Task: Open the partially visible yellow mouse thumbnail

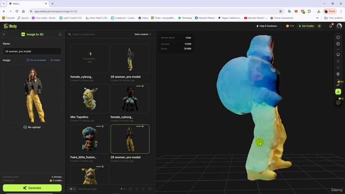Action: point(89,174)
